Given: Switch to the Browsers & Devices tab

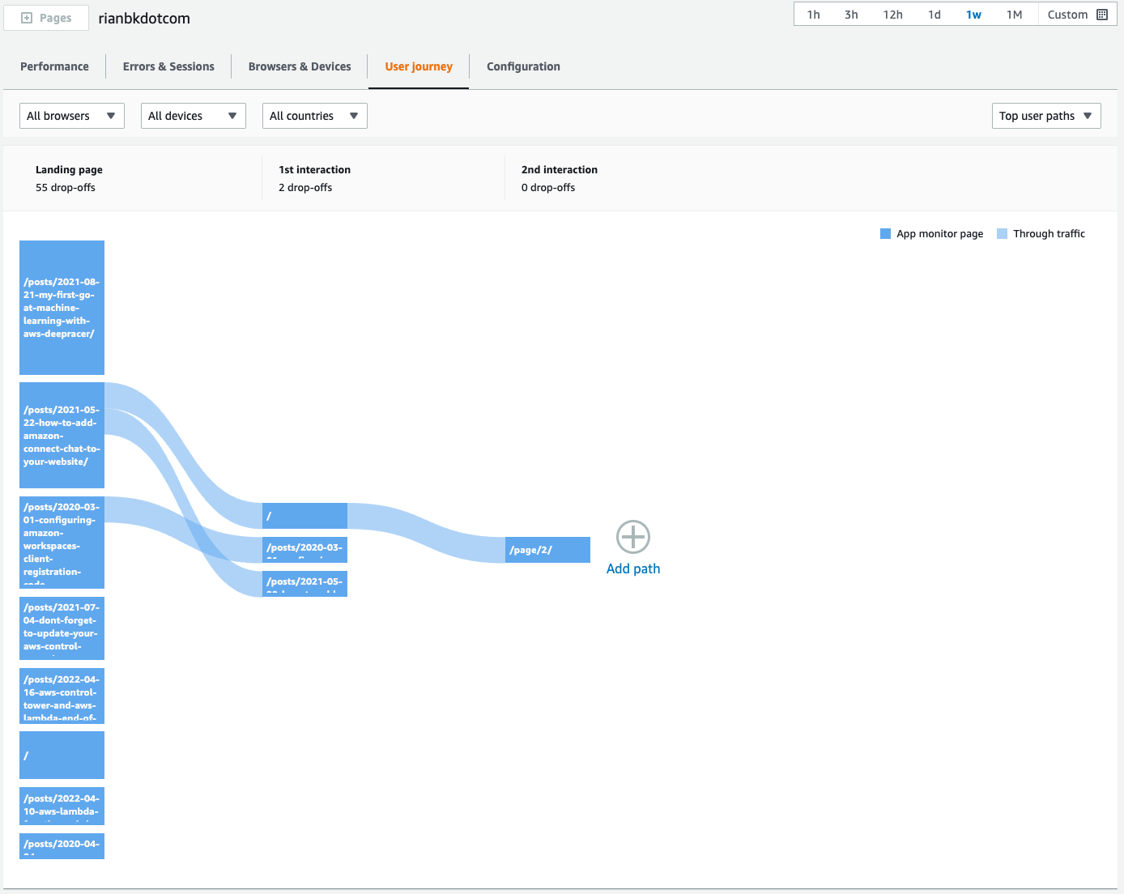Looking at the screenshot, I should tap(300, 66).
